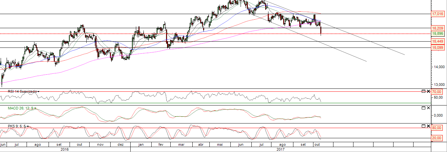Click the nov month label on timeline
Viewport: 447px width, 152px height.
100,144
